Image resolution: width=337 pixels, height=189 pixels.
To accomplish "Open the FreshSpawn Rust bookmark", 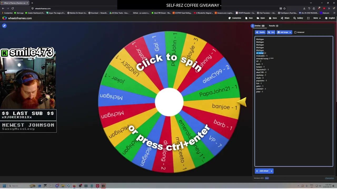I will pos(287,13).
